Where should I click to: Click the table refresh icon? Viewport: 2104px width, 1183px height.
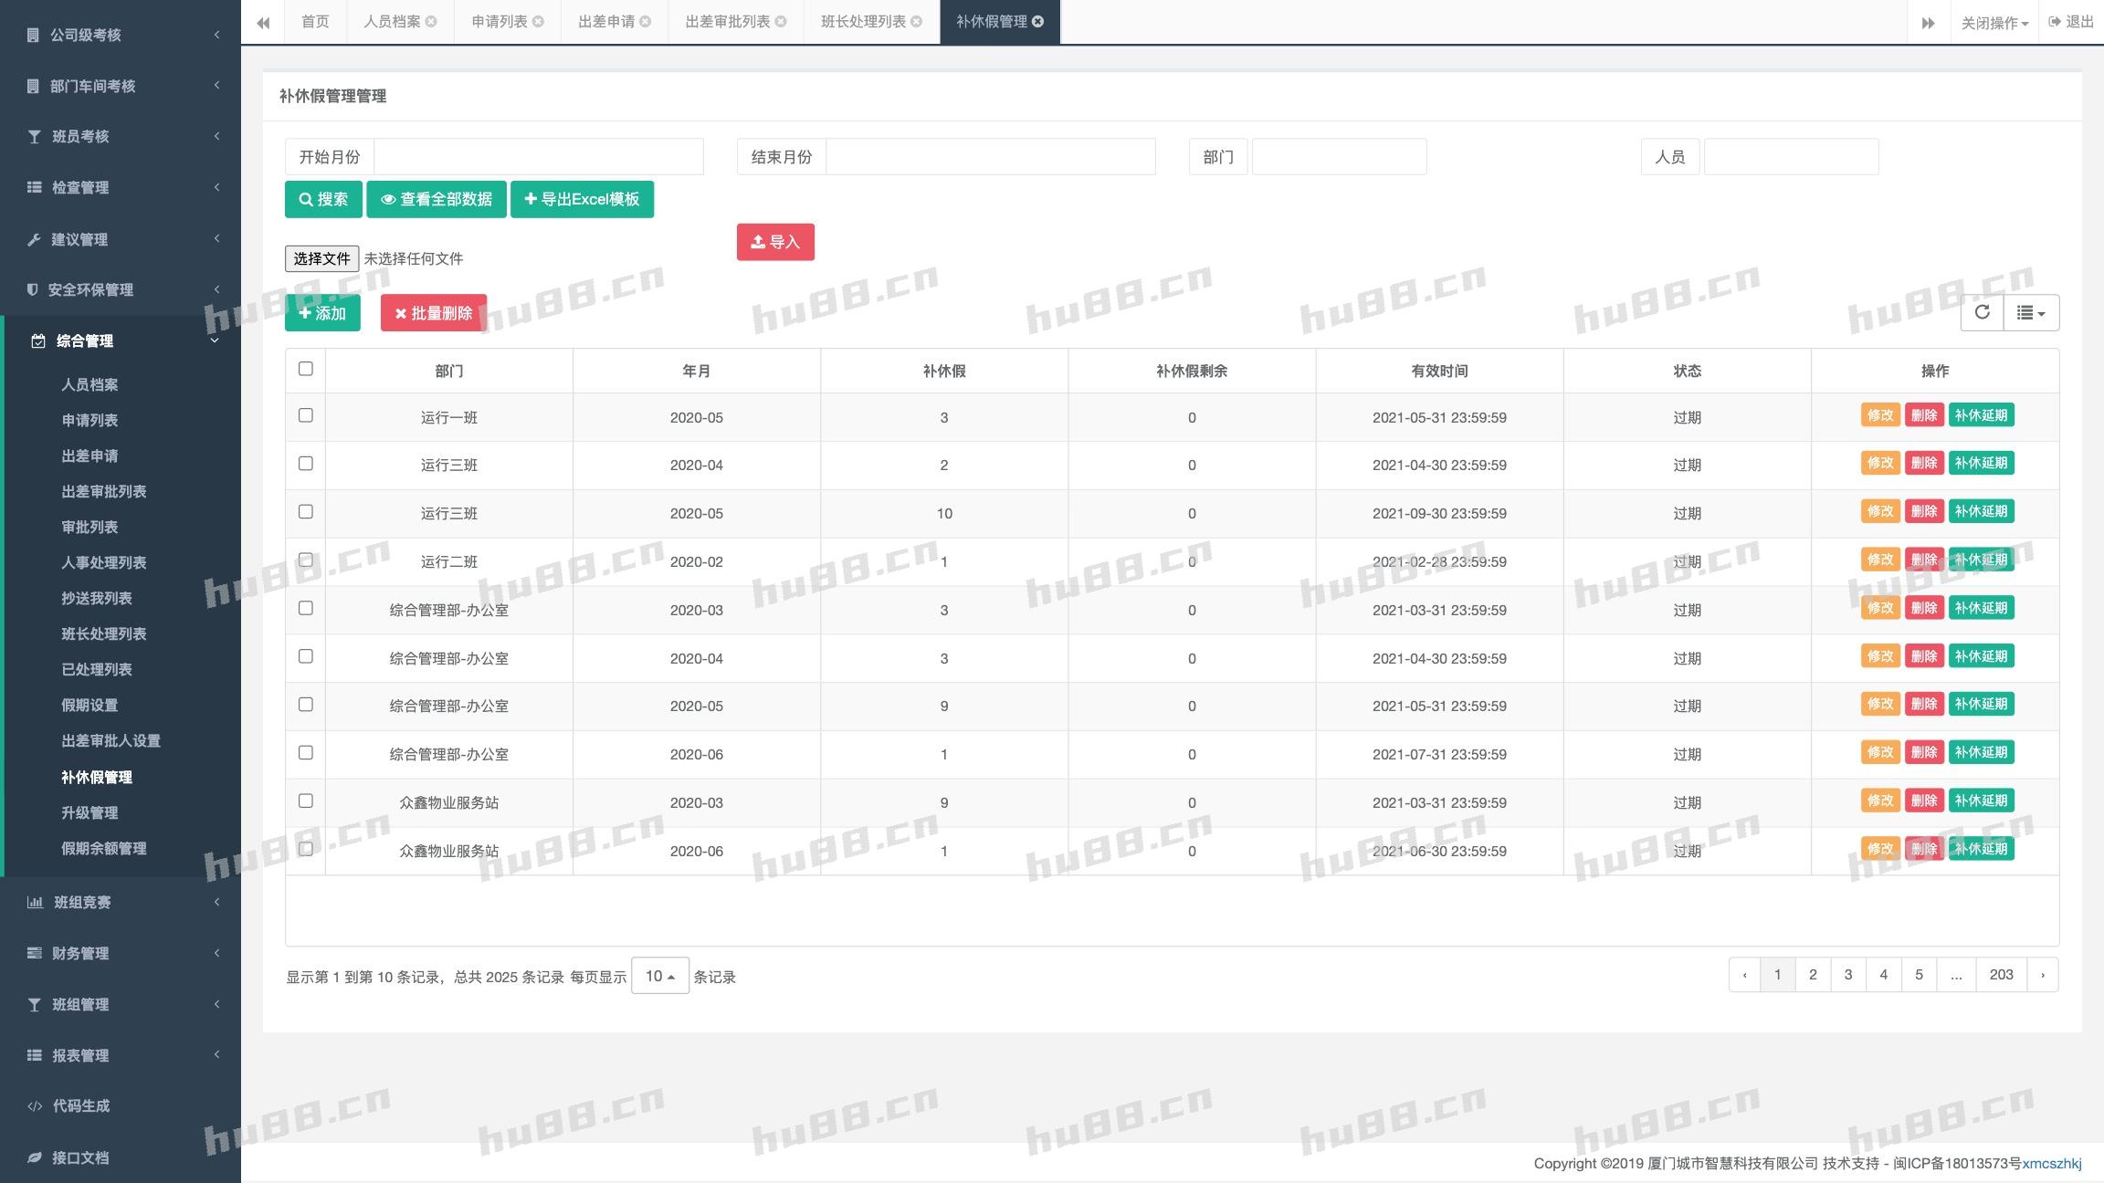point(1982,312)
